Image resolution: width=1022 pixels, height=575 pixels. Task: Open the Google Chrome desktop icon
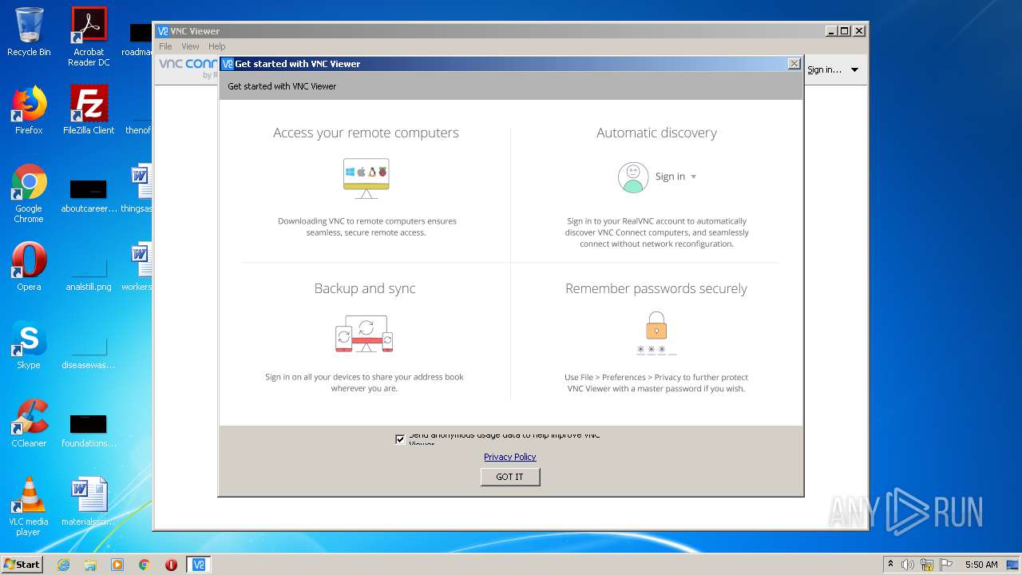click(29, 193)
